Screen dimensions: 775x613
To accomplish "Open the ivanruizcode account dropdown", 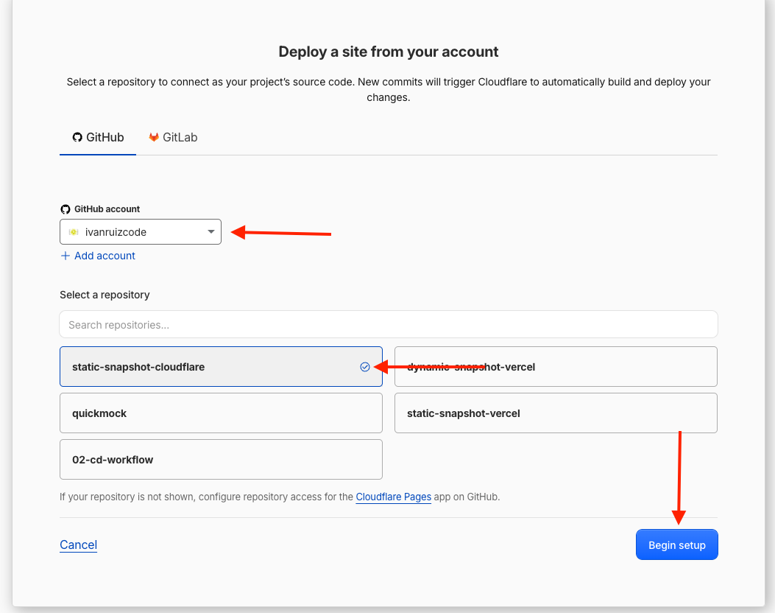I will [x=141, y=231].
